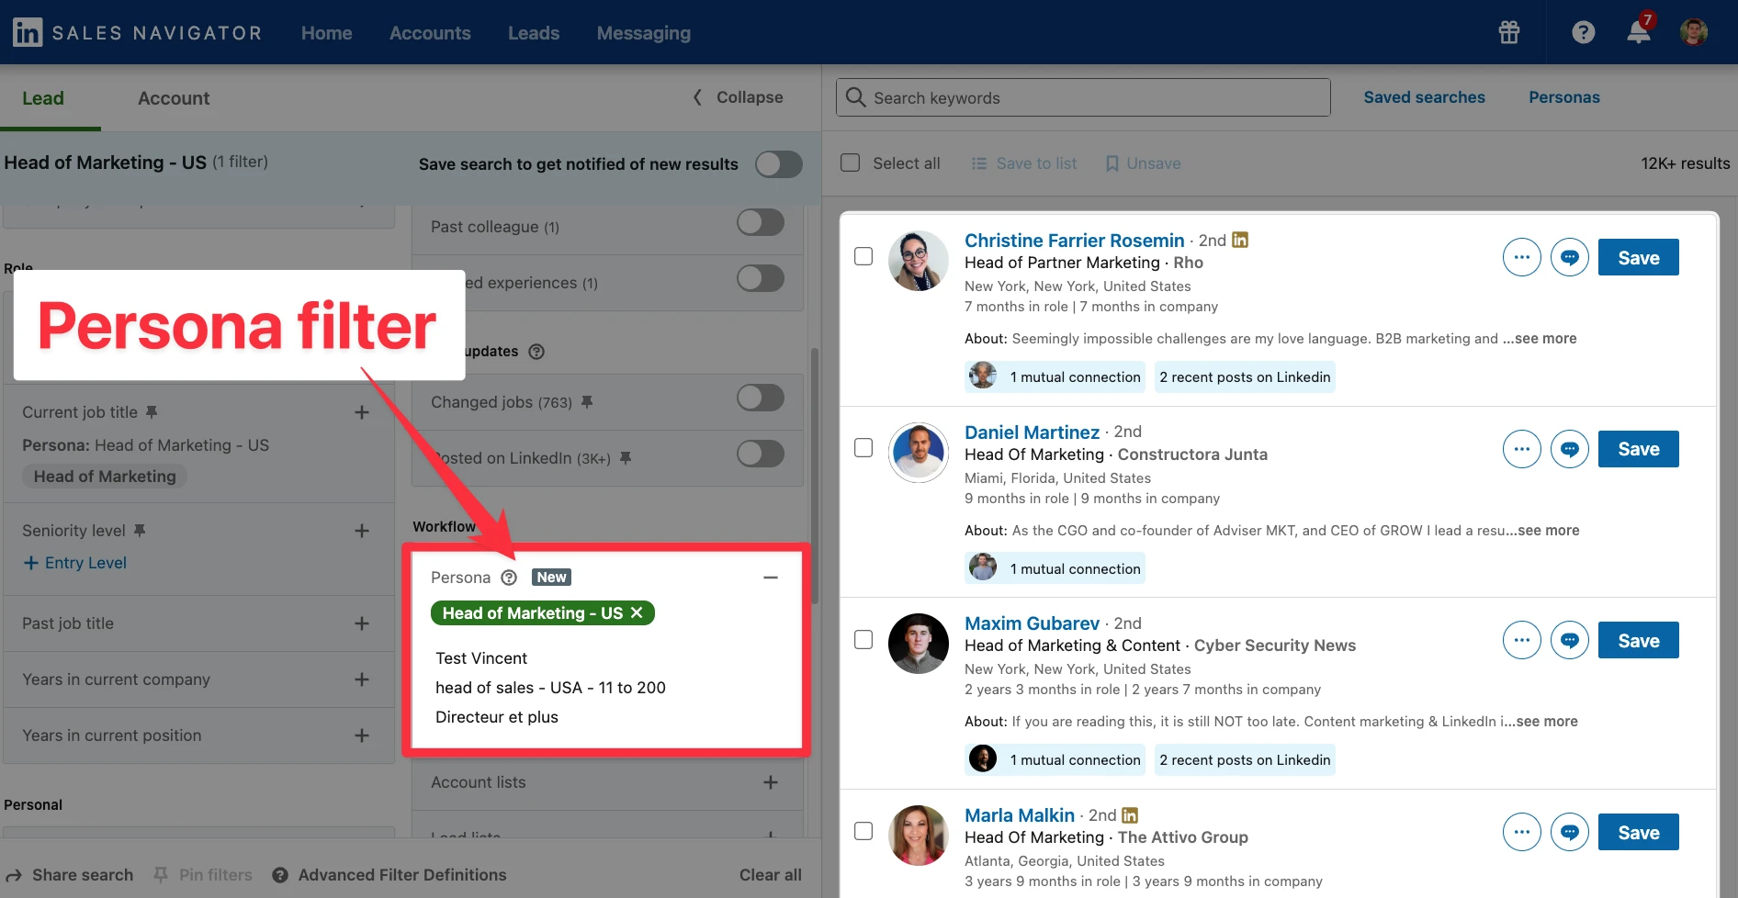Click the recent updates help icon

coord(536,352)
